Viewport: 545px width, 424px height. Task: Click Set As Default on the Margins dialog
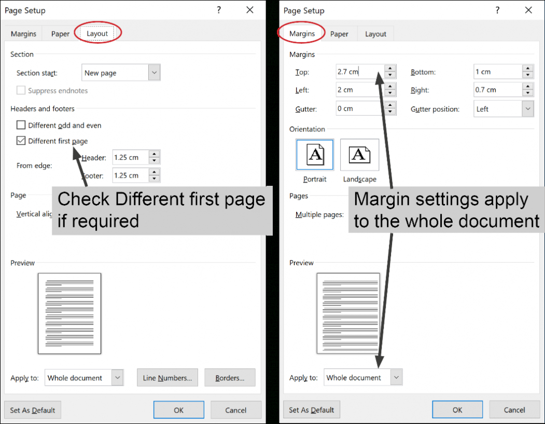coord(312,409)
